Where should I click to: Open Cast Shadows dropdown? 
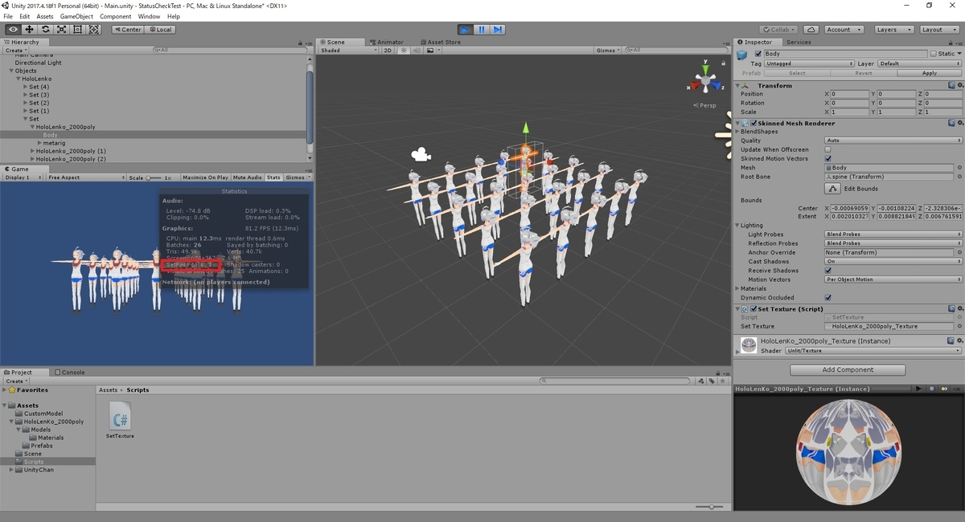coord(893,261)
